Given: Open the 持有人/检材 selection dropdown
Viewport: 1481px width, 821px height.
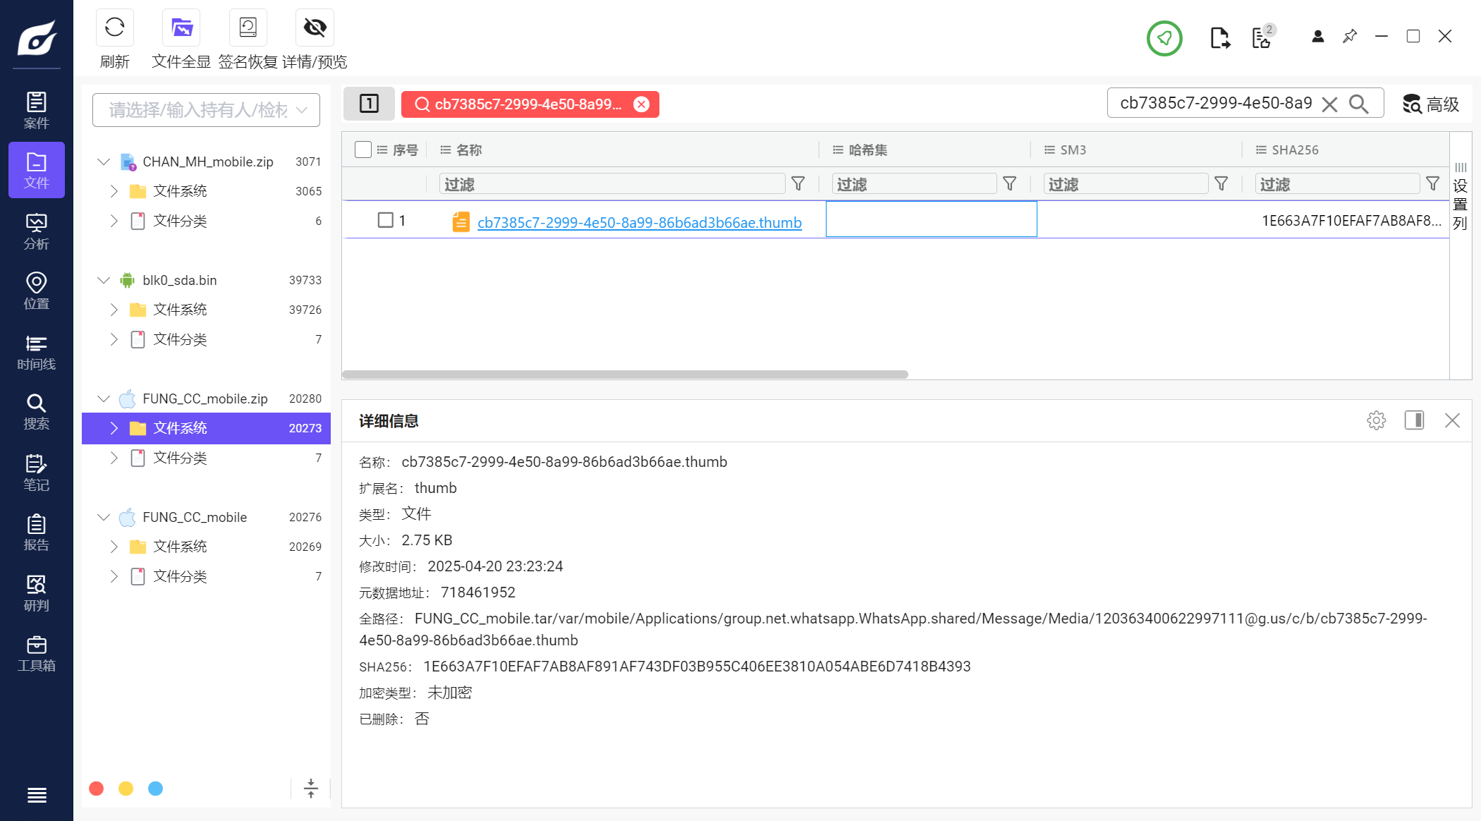Looking at the screenshot, I should coord(206,110).
